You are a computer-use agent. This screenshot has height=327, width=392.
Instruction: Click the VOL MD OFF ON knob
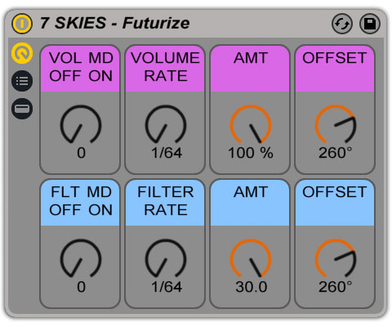tap(81, 125)
